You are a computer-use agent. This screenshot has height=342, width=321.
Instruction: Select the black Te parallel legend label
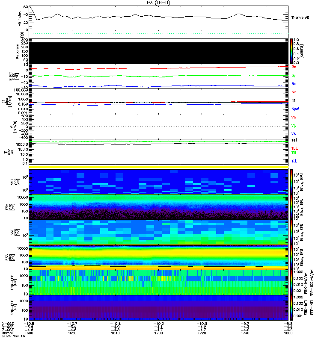pos(294,140)
